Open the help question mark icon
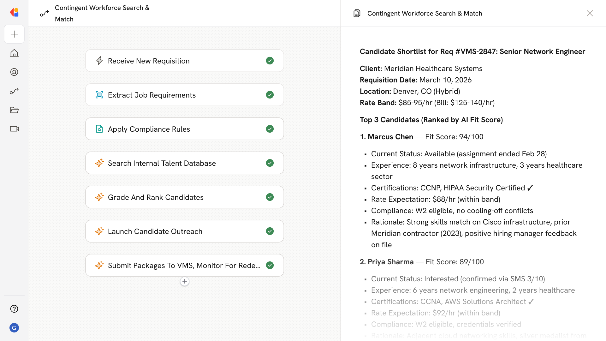 tap(14, 309)
